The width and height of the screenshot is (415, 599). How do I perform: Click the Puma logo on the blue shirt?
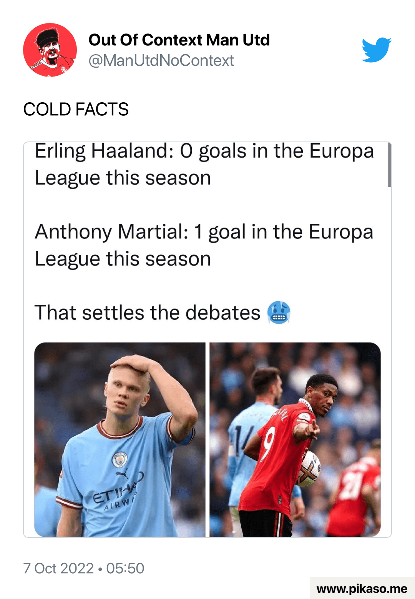tap(123, 476)
